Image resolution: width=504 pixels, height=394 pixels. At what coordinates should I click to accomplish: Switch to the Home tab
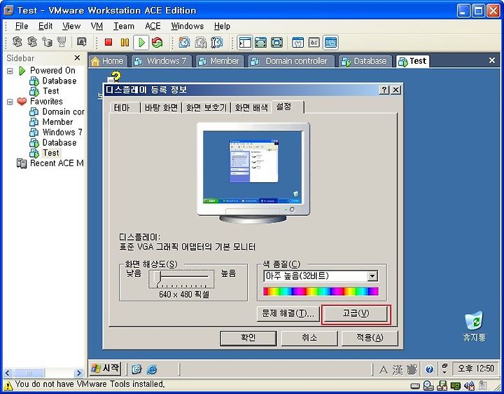(108, 61)
